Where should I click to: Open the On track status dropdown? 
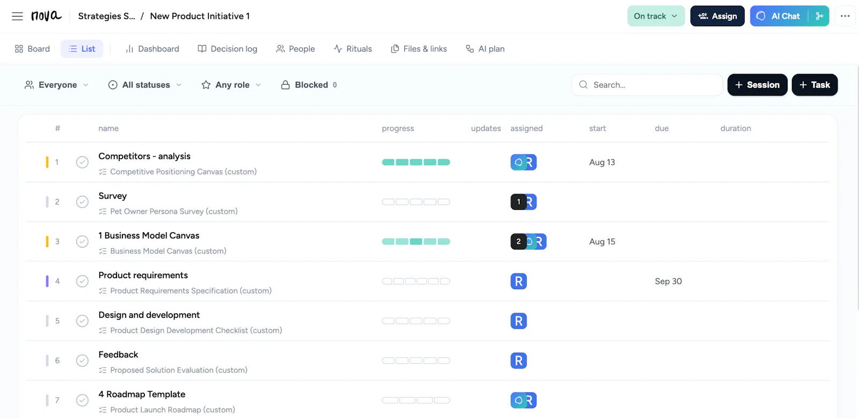[x=656, y=16]
